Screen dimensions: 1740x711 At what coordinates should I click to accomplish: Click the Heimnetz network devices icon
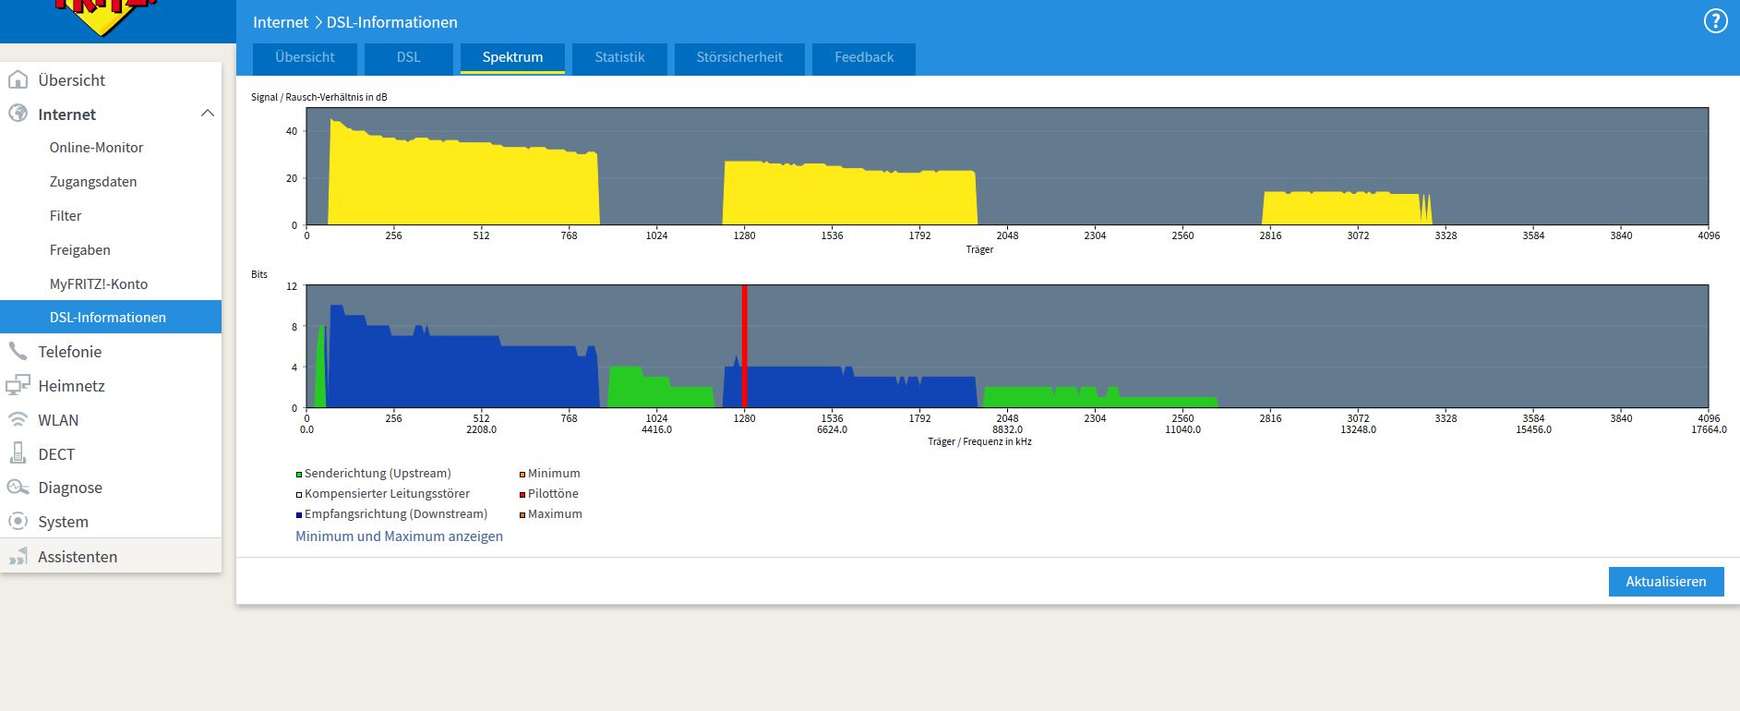point(18,385)
